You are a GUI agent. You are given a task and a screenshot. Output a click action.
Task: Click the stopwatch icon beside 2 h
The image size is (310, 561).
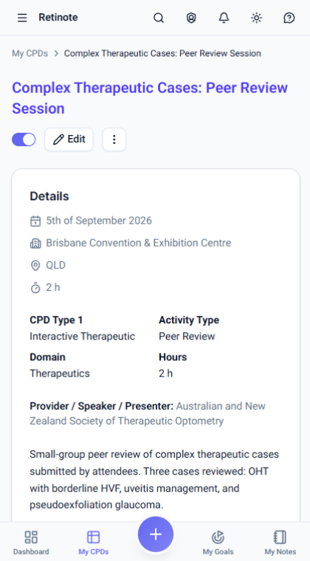click(35, 288)
